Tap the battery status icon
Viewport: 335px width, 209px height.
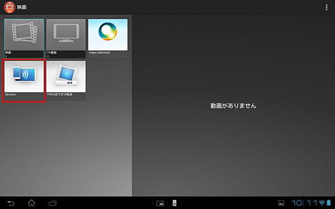click(x=329, y=203)
